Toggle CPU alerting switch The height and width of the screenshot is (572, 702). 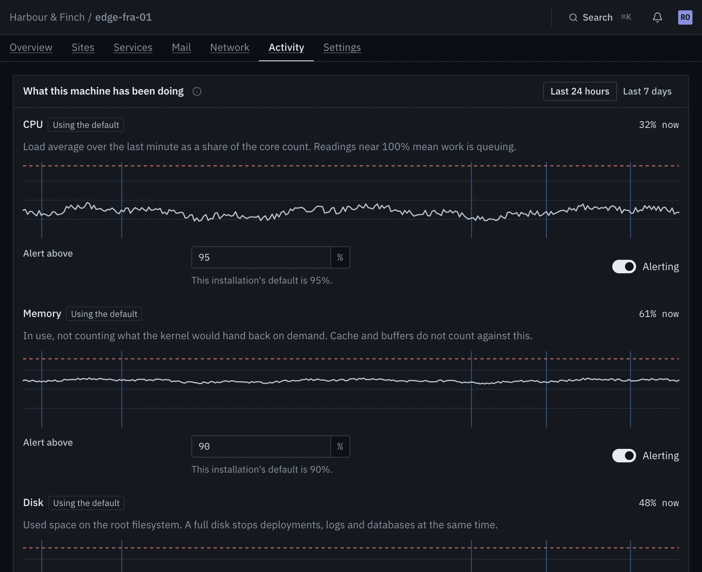click(x=624, y=267)
